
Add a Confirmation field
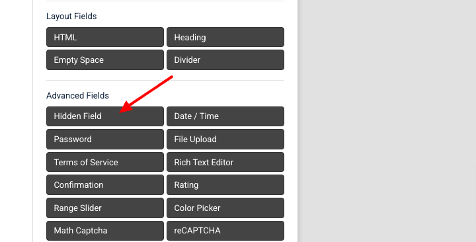tap(105, 185)
